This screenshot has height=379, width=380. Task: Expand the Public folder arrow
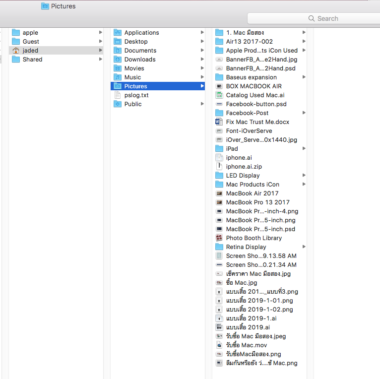coord(202,104)
